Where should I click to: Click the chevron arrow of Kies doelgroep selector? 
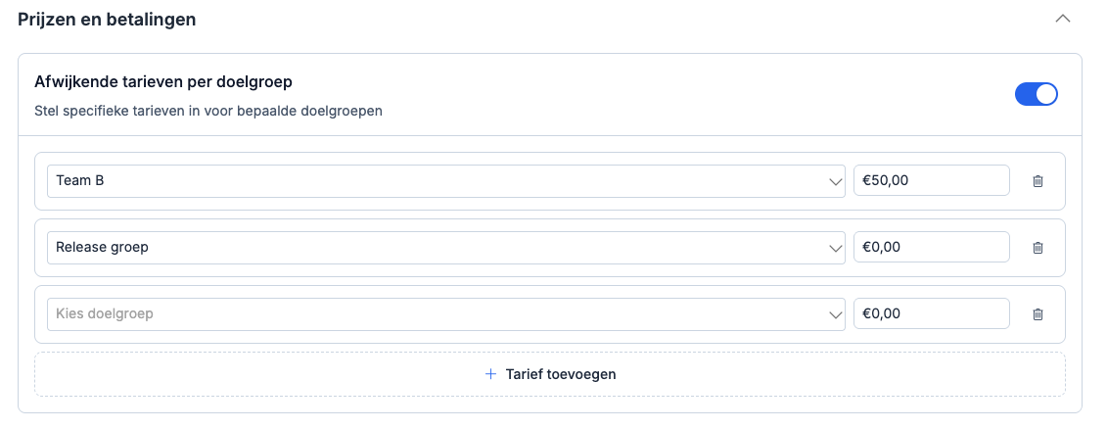click(835, 314)
